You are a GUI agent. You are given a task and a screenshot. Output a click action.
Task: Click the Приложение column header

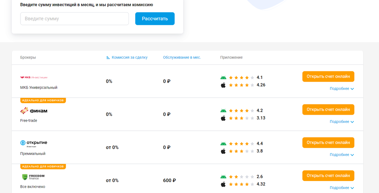pyautogui.click(x=232, y=58)
